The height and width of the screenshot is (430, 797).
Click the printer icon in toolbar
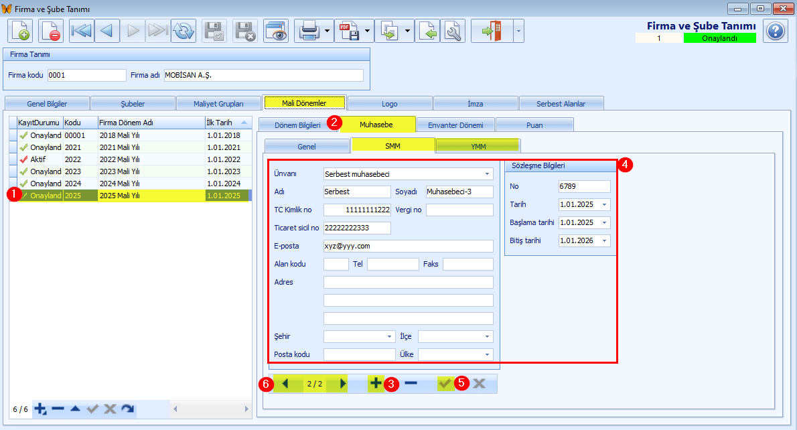[308, 31]
